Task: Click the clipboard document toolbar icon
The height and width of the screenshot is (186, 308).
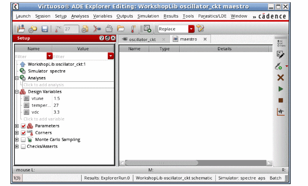Action: pyautogui.click(x=109, y=29)
